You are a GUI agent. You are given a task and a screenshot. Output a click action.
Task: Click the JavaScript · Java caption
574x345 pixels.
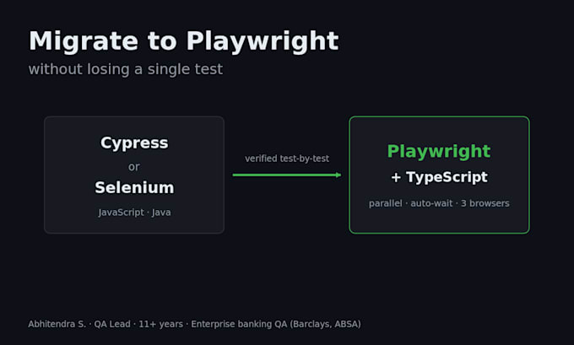(134, 213)
